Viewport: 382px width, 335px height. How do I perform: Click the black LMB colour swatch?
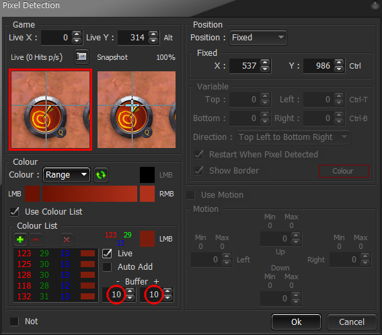147,175
